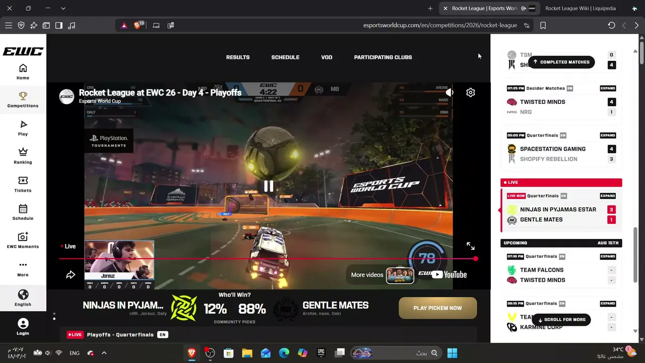Open the video title link

point(160,93)
